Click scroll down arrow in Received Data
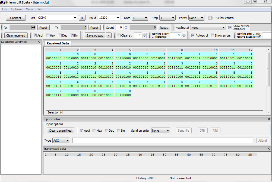 [268, 112]
